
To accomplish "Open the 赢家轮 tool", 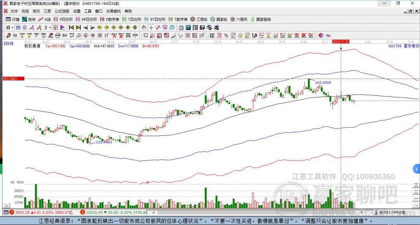I will point(219,19).
